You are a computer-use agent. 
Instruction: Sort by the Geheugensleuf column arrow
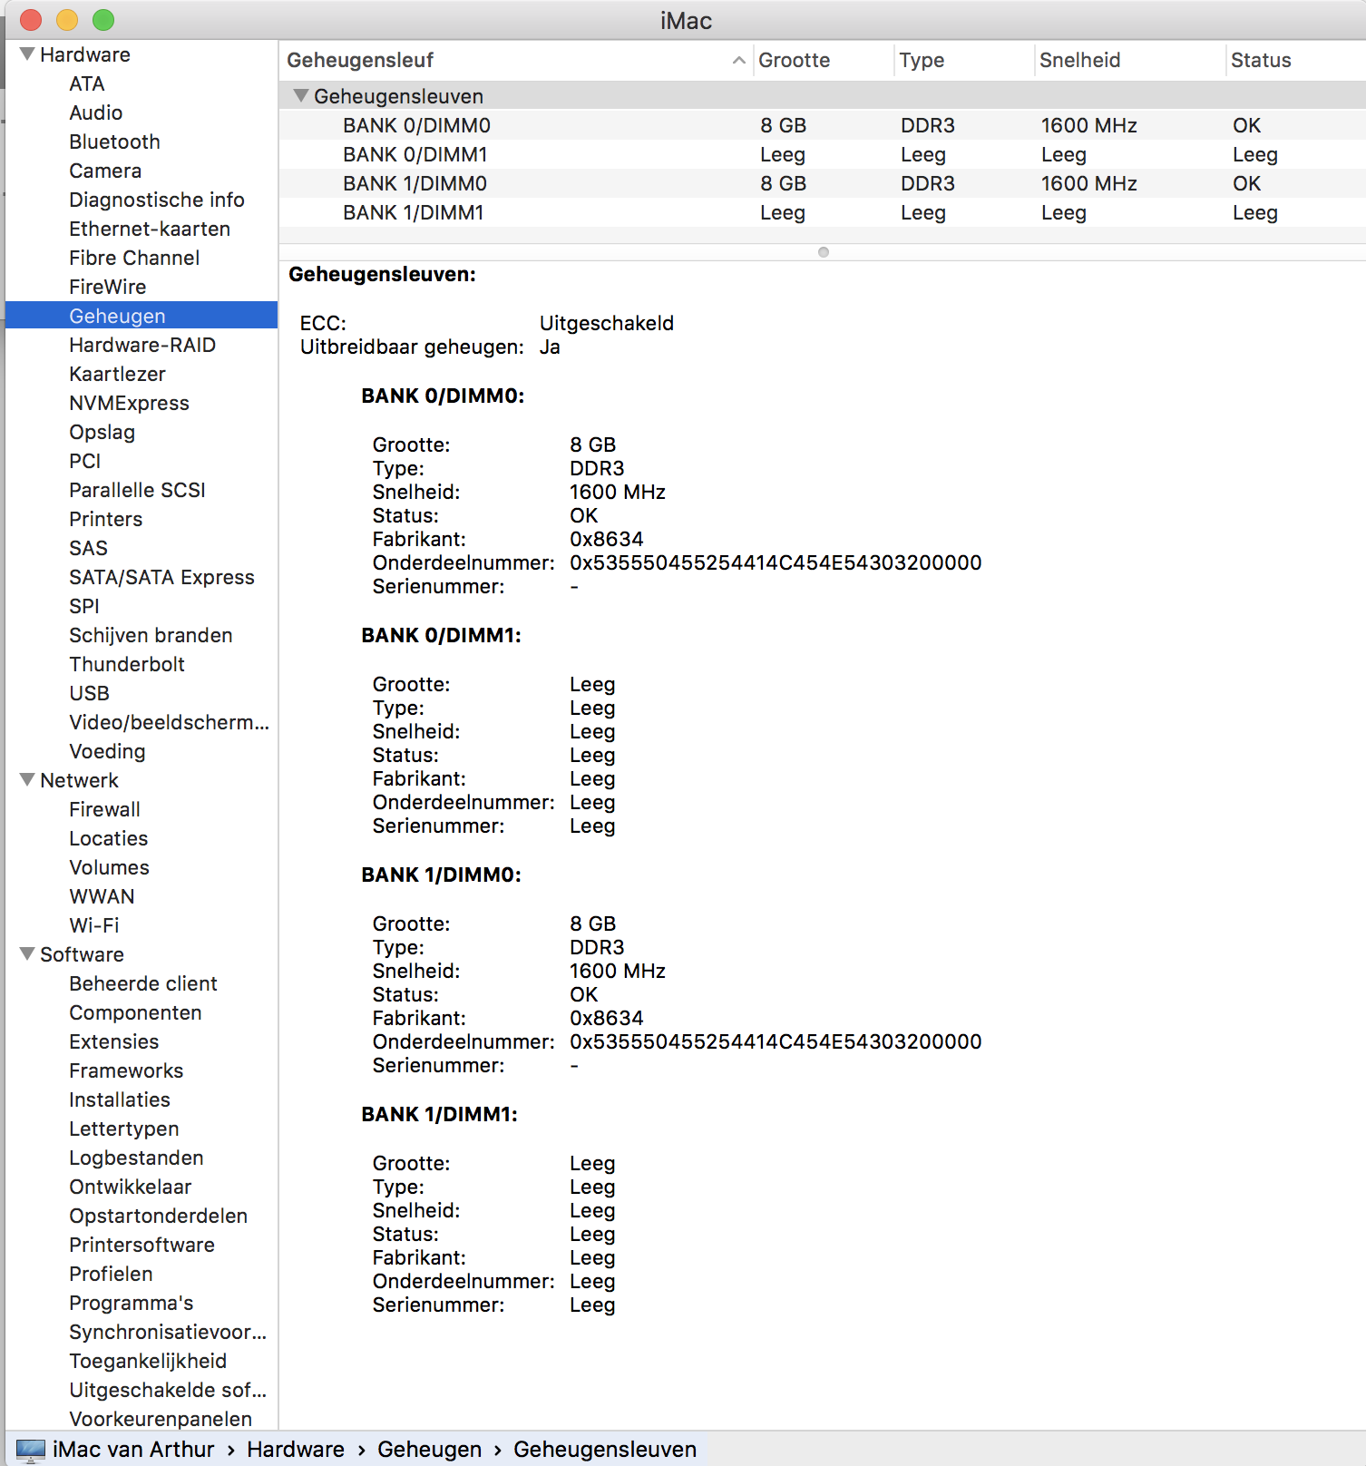739,61
